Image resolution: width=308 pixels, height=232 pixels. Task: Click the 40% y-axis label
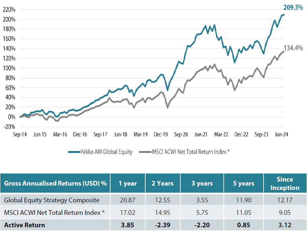10,98
